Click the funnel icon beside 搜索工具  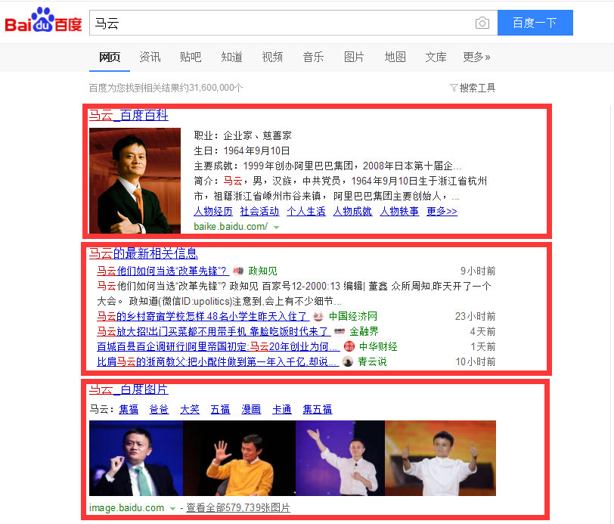[x=454, y=88]
